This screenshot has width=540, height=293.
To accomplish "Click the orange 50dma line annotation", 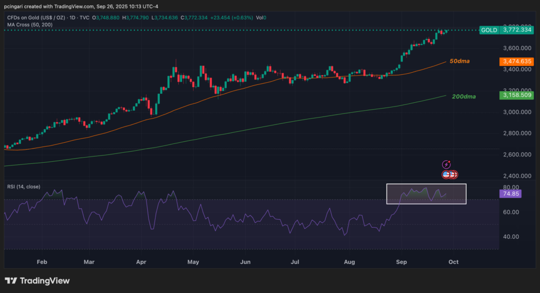I will coord(459,62).
